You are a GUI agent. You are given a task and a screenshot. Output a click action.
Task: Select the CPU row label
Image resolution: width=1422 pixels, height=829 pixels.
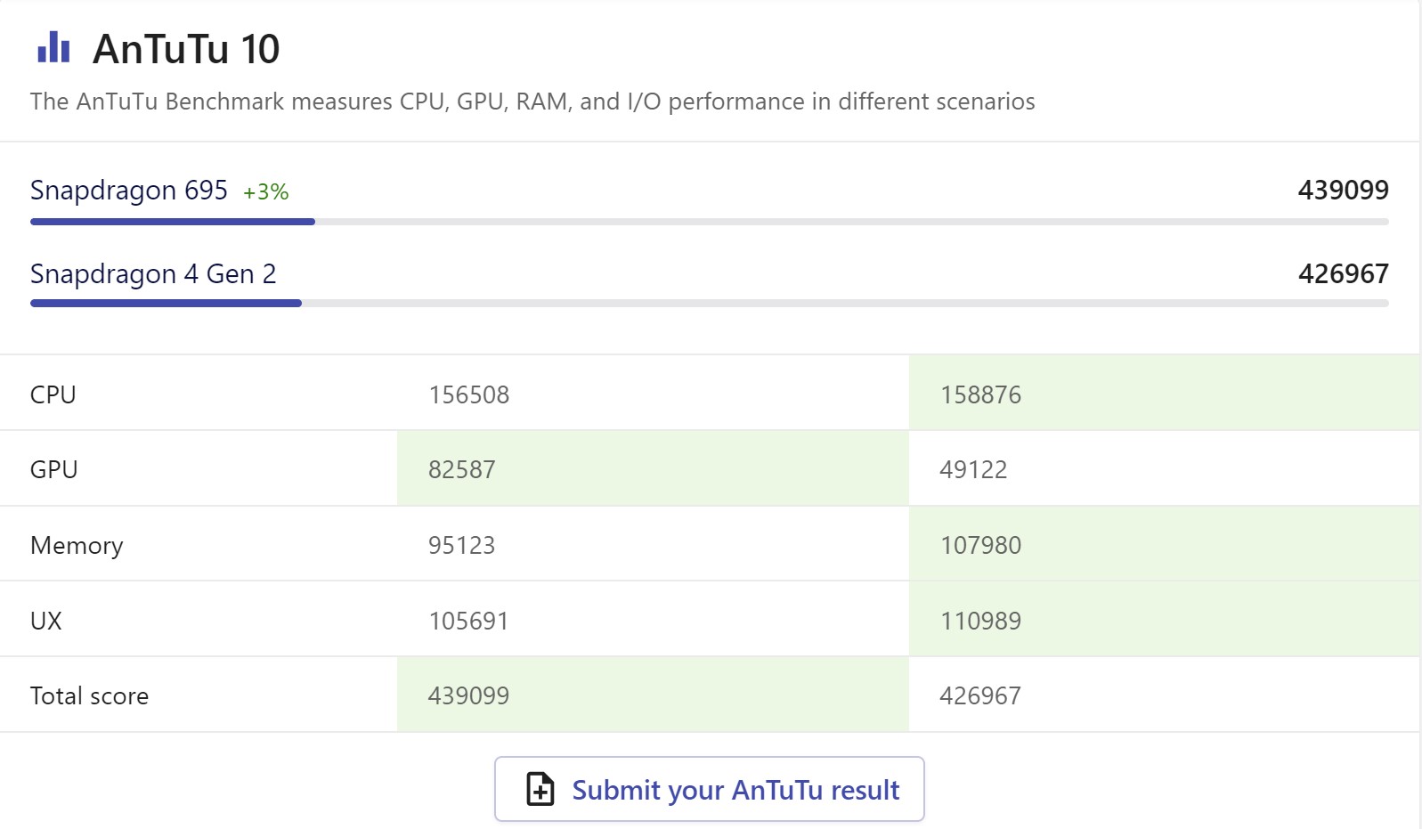pyautogui.click(x=53, y=394)
